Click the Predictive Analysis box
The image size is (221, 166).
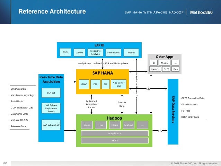(95, 52)
